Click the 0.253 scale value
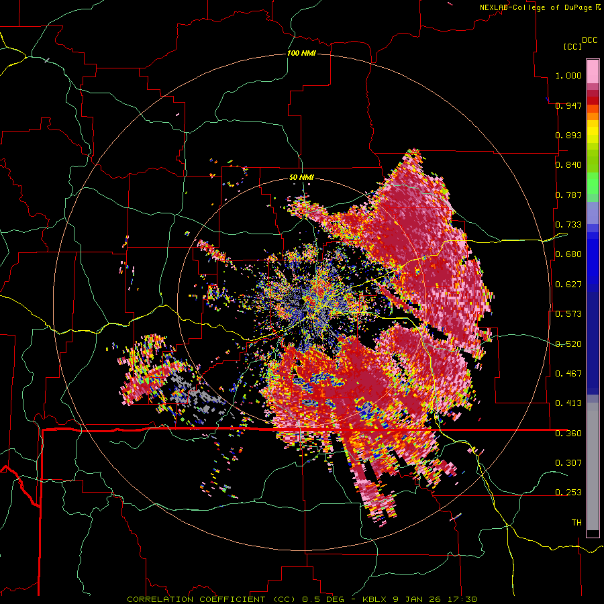This screenshot has height=604, width=604. (568, 493)
